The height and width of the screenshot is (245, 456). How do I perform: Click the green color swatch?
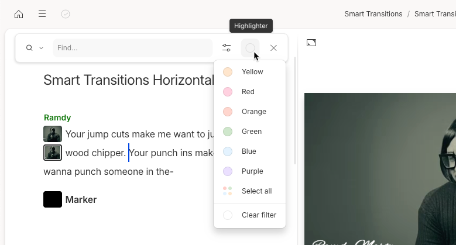click(x=228, y=132)
